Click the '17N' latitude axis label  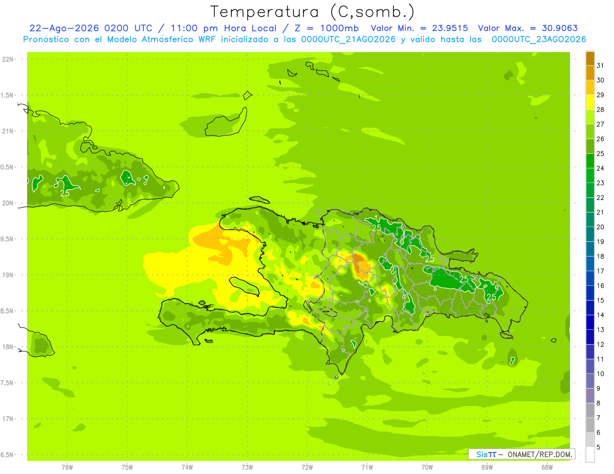coord(9,419)
